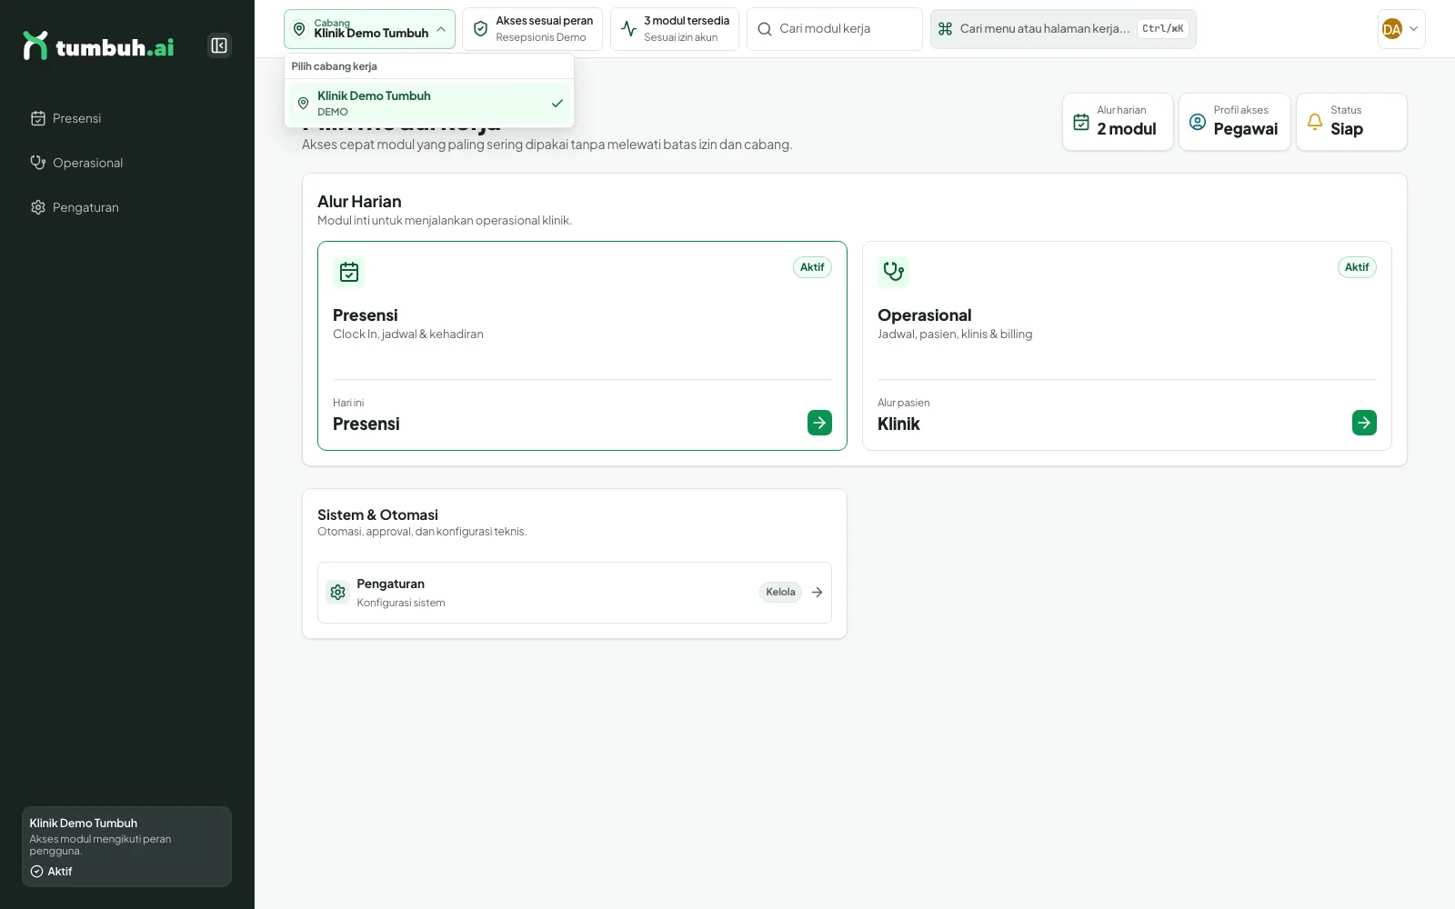
Task: Click the 3 modul tersedia badge
Action: tap(674, 29)
